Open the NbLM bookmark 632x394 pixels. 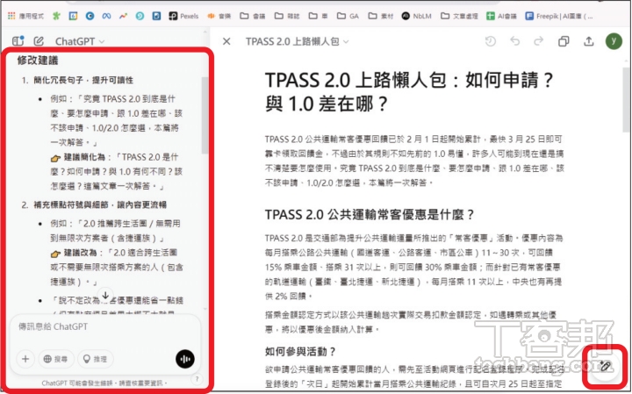[416, 16]
